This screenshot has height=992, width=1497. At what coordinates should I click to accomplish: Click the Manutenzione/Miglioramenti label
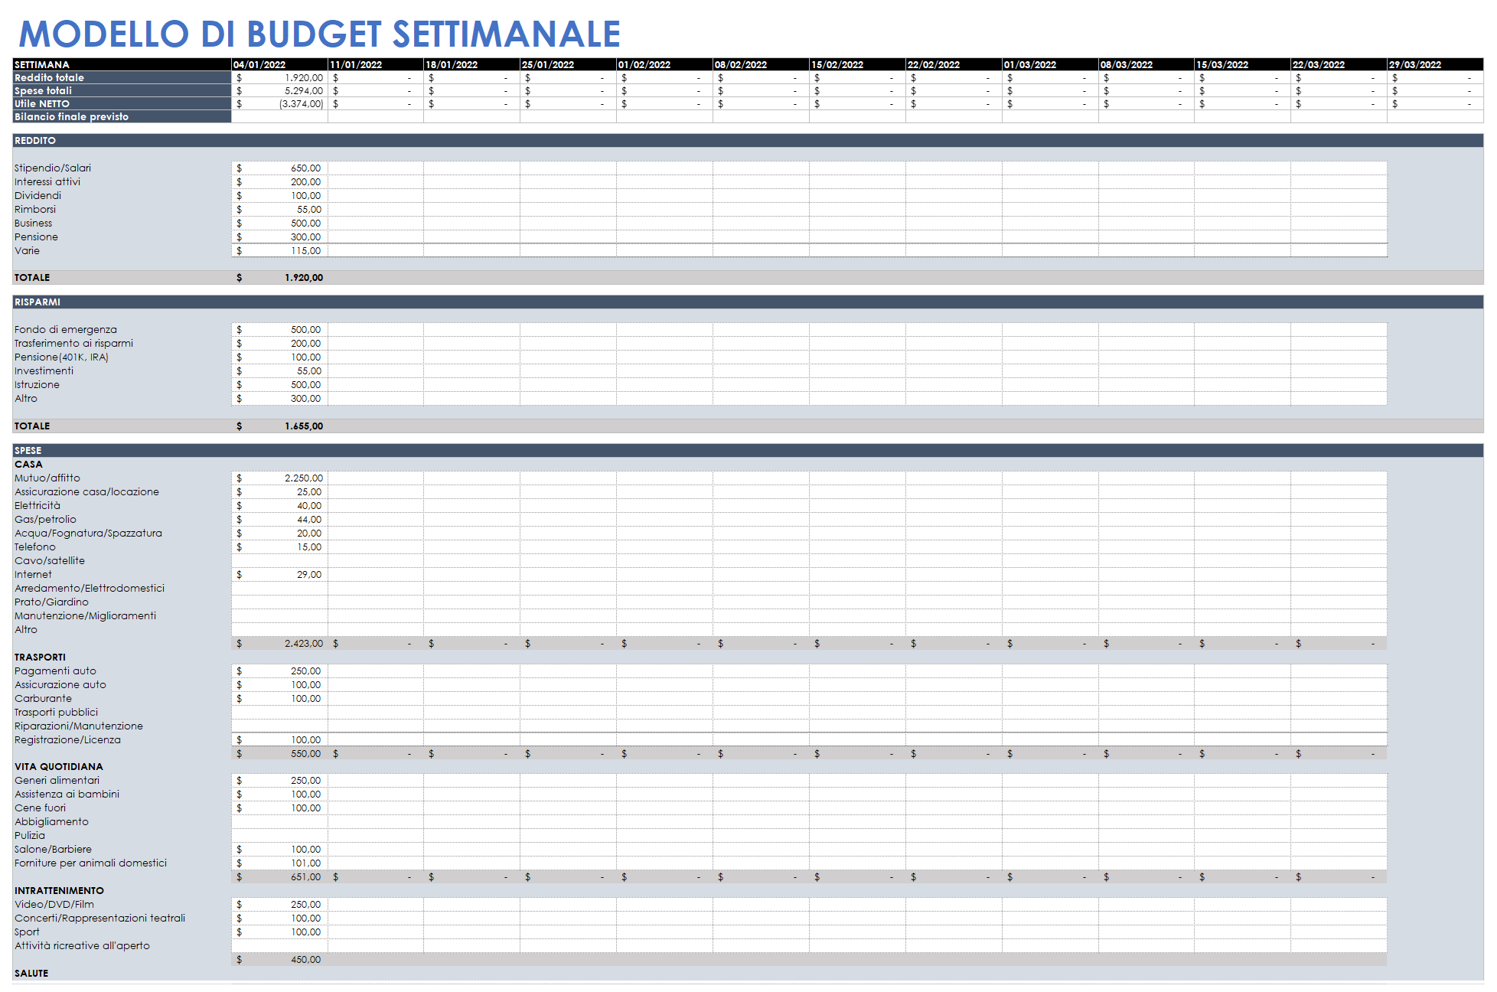tap(85, 616)
